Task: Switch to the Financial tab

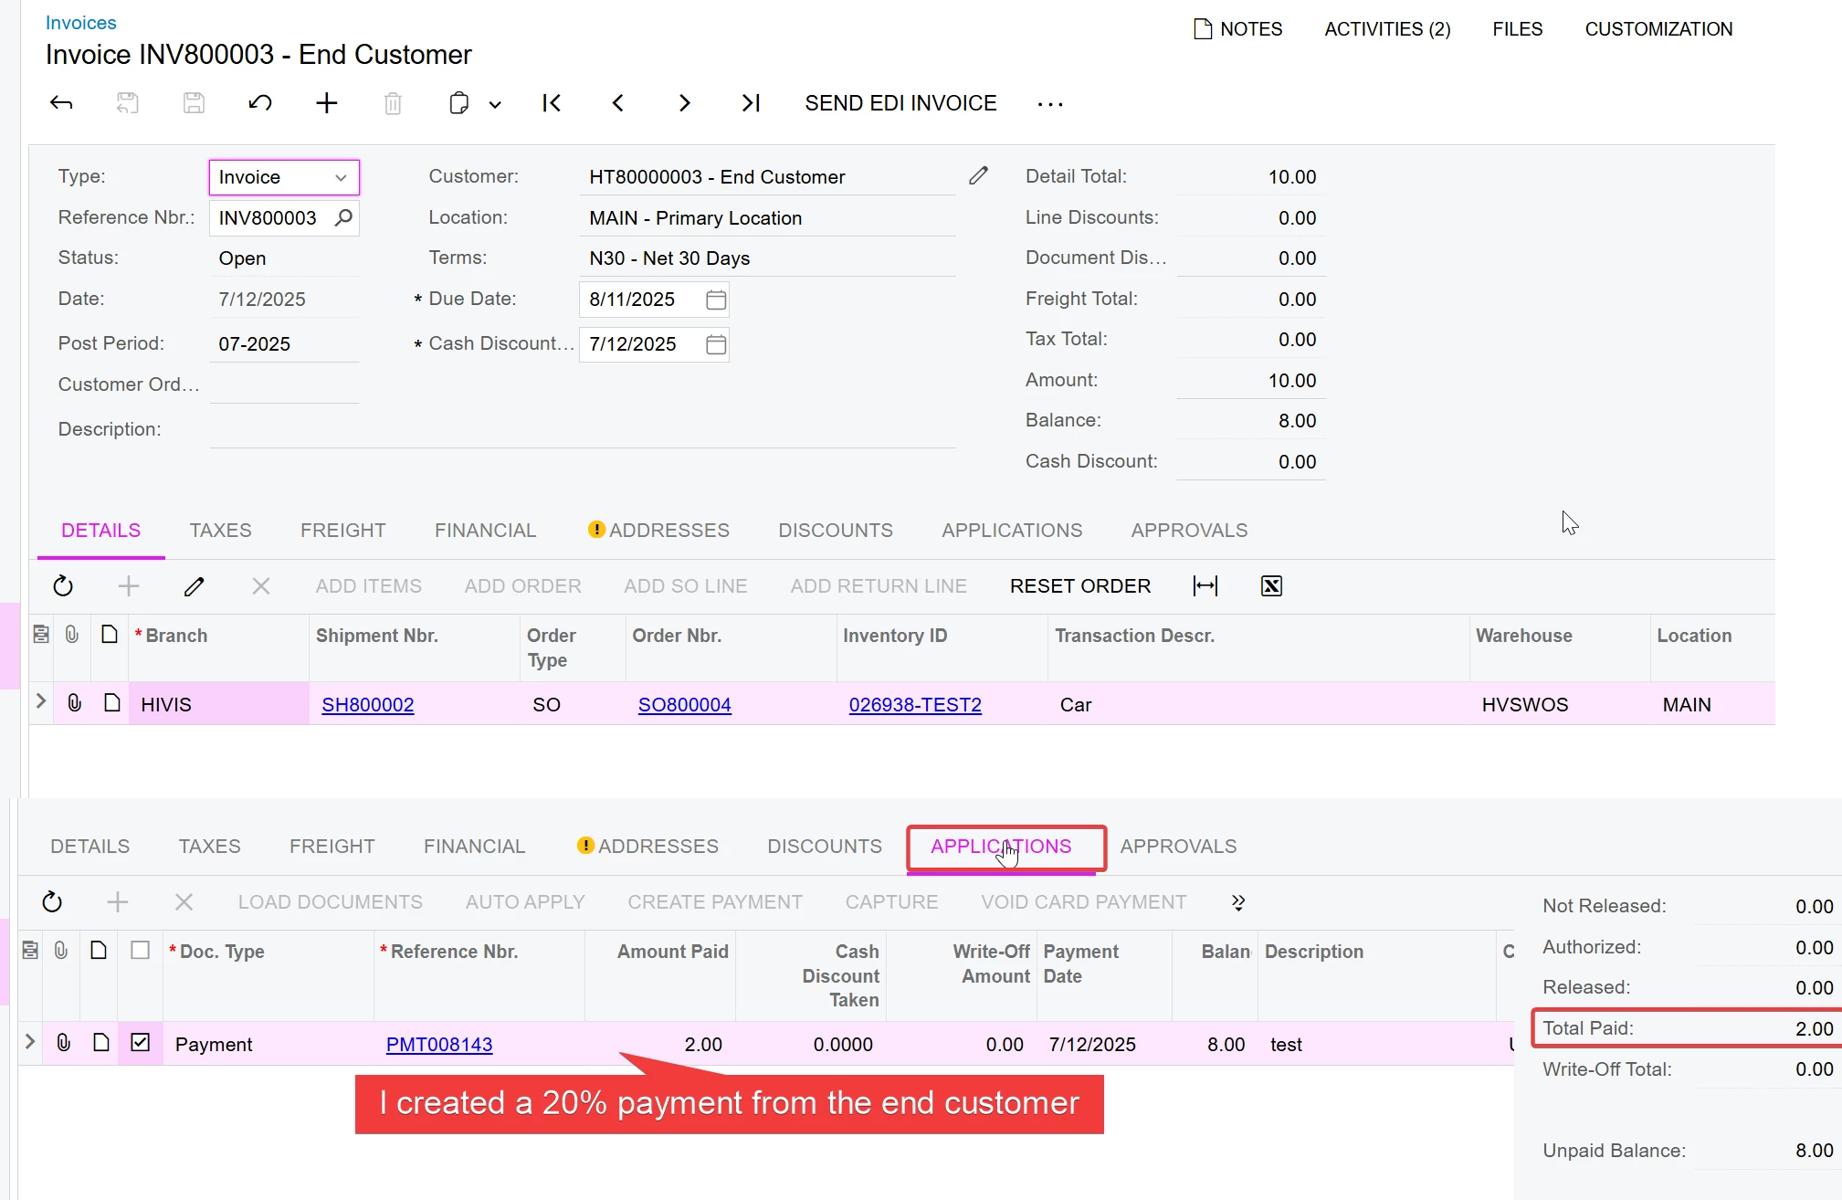Action: pyautogui.click(x=485, y=531)
